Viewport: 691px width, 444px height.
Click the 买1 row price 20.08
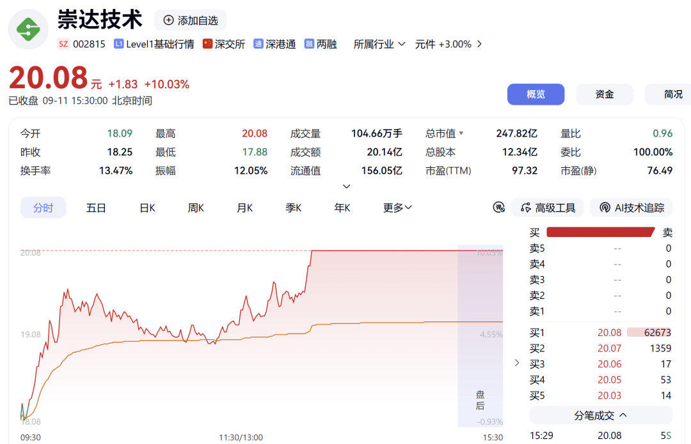[x=609, y=332]
